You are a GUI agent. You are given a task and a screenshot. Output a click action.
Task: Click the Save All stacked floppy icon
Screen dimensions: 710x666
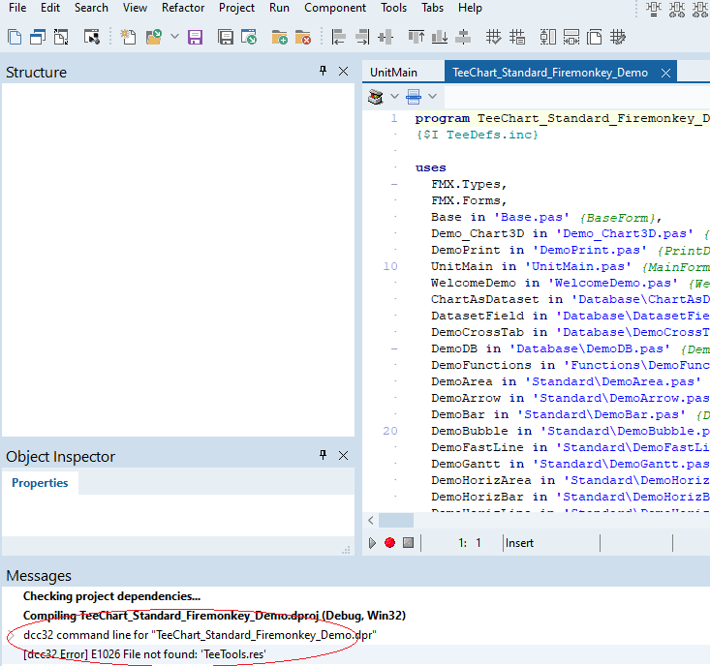[x=225, y=37]
